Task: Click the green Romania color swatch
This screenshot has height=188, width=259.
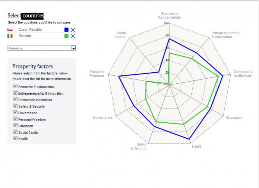Action: [66, 36]
